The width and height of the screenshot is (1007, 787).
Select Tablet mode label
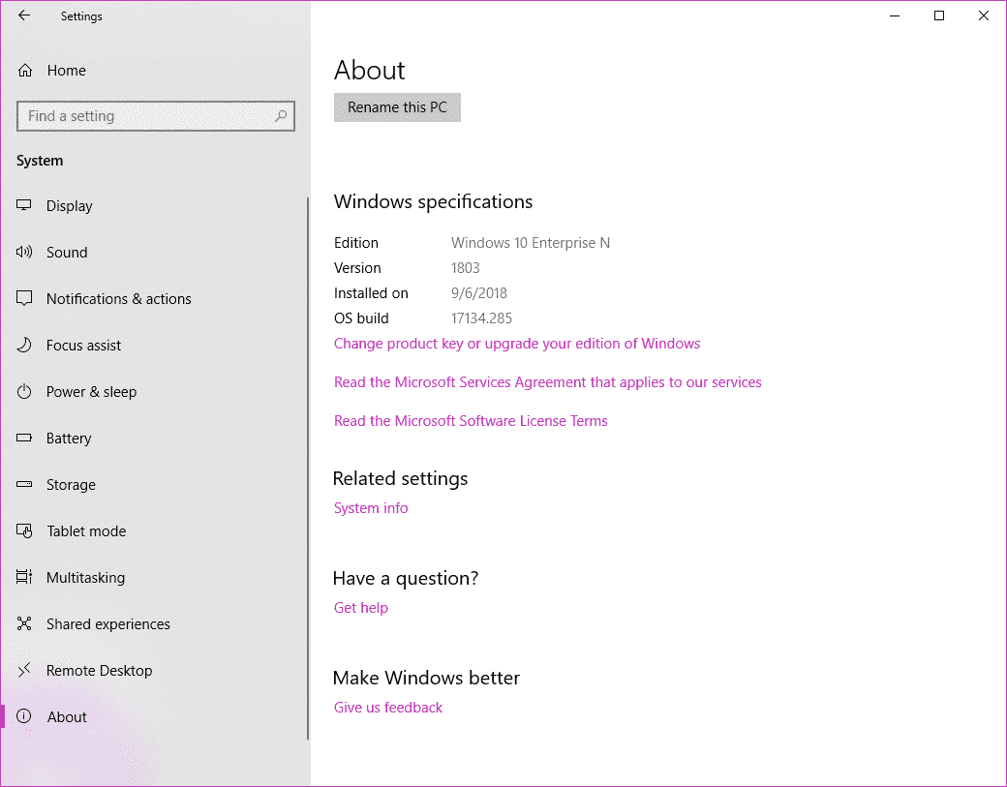(86, 531)
